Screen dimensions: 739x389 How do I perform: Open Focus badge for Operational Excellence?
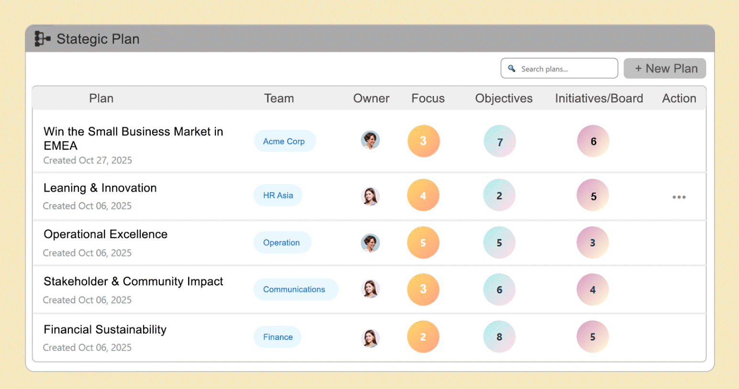pos(423,243)
